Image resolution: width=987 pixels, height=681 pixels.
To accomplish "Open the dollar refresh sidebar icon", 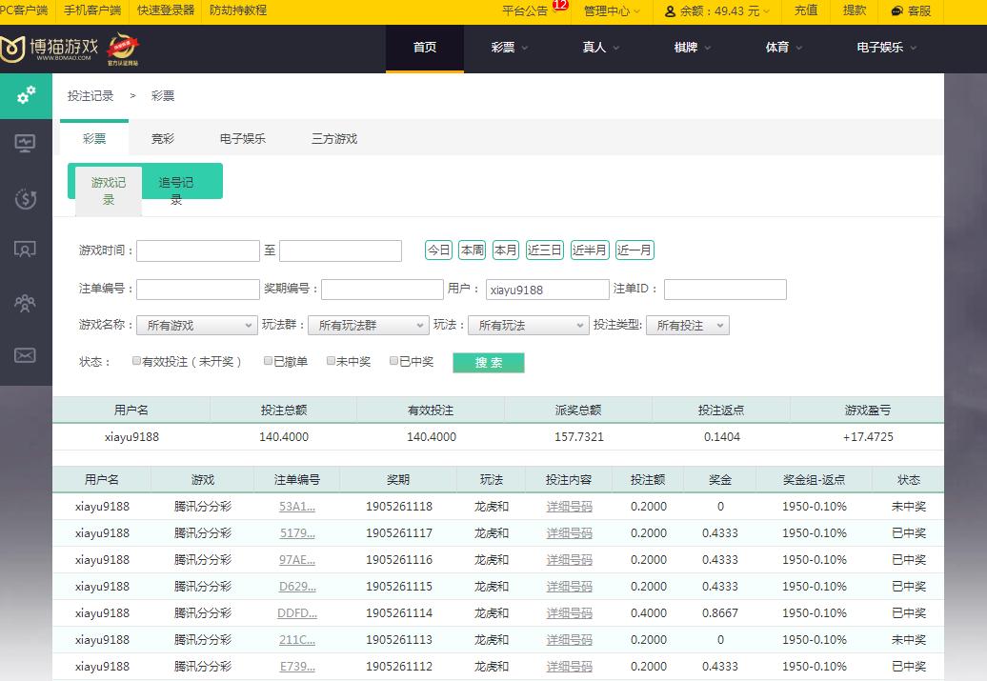I will (25, 199).
